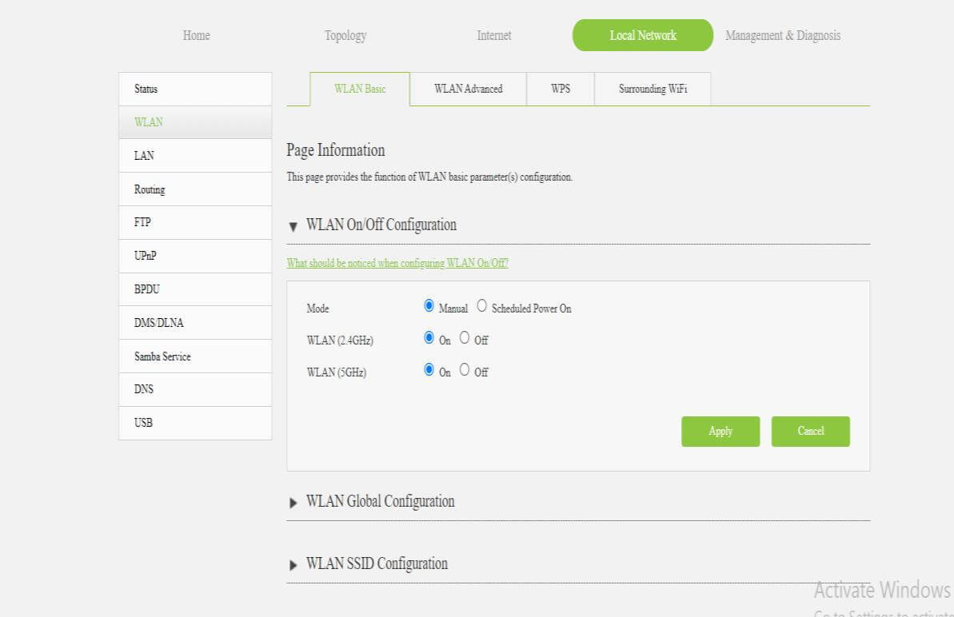Screen dimensions: 954x617
Task: Expand the WLAN SSID Configuration section
Action: pos(293,565)
